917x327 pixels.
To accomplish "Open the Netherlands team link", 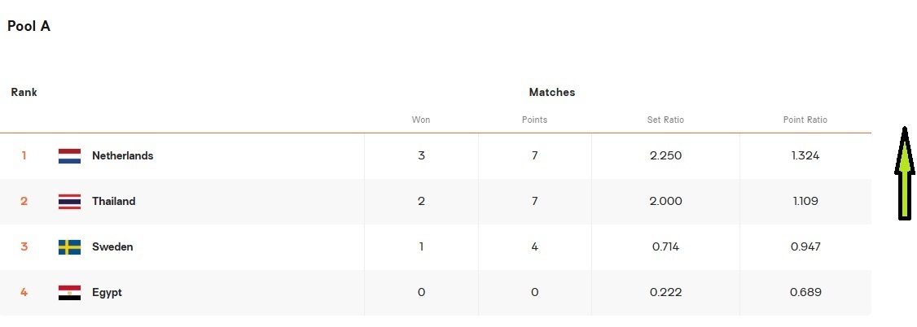I will 122,156.
